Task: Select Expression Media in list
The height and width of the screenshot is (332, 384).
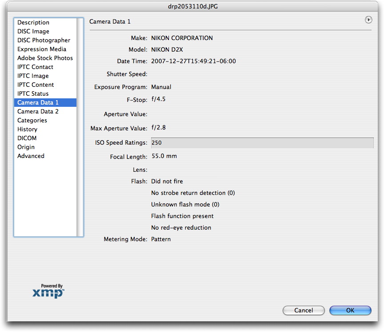Action: [x=42, y=49]
